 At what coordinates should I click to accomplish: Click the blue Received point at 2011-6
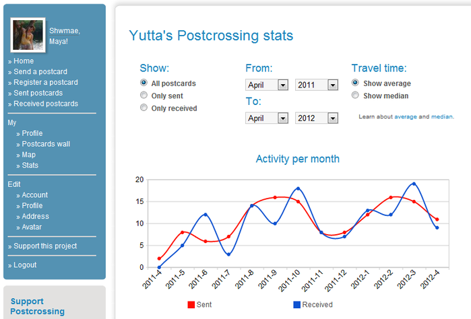206,215
